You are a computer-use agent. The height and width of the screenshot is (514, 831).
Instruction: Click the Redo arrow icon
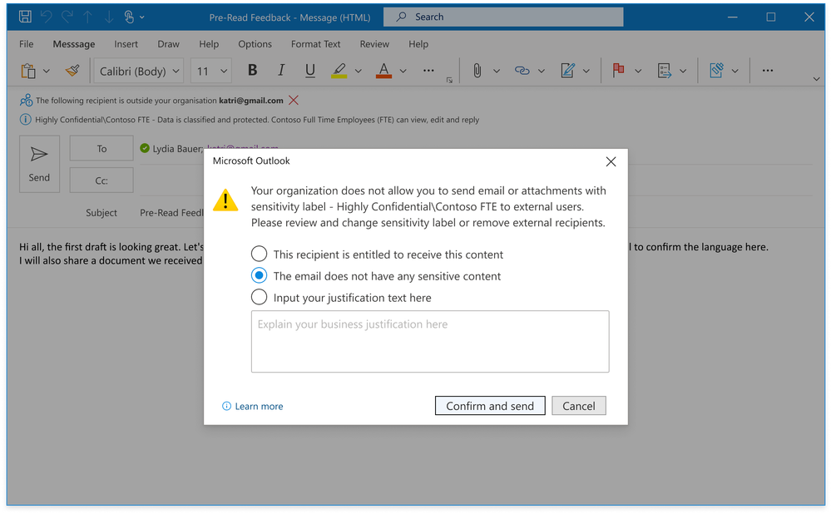(67, 17)
